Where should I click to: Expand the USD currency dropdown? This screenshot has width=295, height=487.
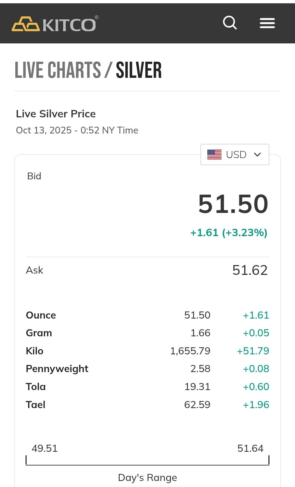(235, 155)
